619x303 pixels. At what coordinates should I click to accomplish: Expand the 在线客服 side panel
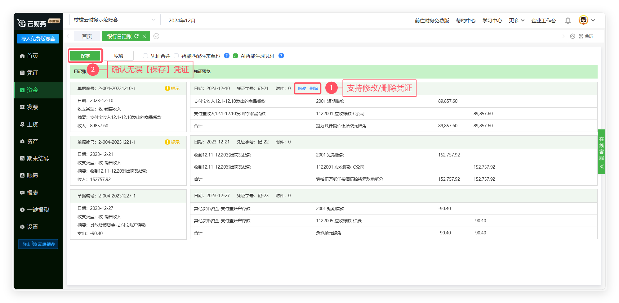click(601, 151)
